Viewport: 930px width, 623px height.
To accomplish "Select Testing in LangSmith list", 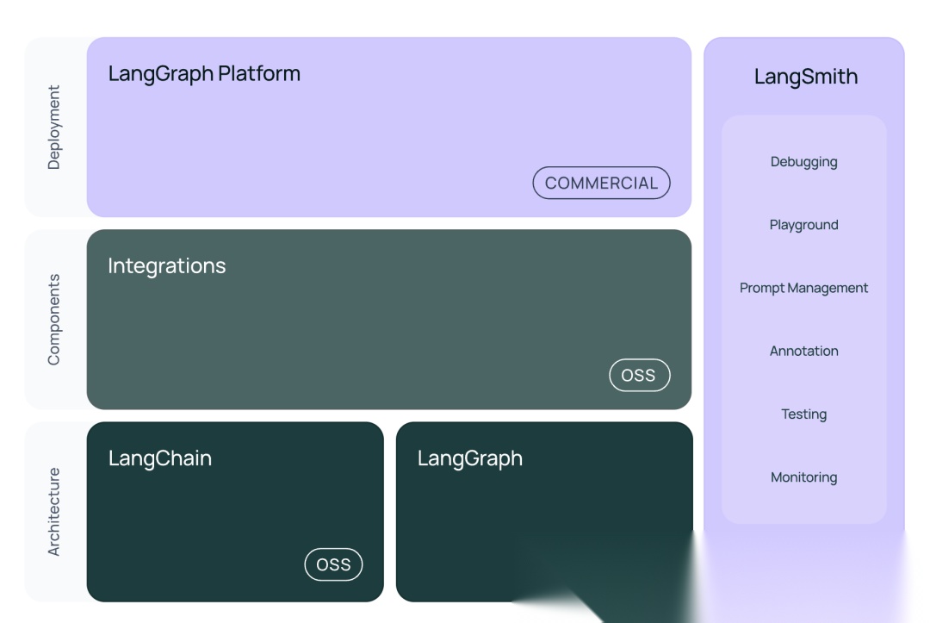I will pos(803,414).
